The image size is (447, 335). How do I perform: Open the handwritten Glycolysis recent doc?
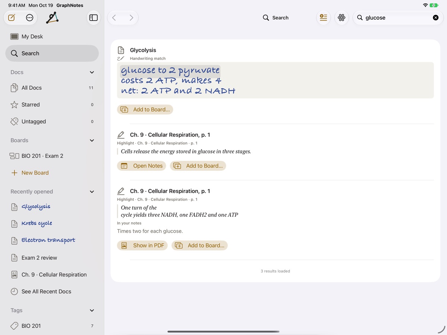52,207
